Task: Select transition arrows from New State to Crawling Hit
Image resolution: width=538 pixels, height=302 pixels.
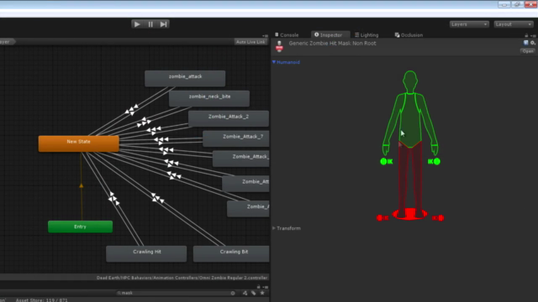Action: [x=114, y=199]
